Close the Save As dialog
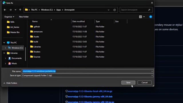Image resolution: width=183 pixels, height=103 pixels. (152, 3)
